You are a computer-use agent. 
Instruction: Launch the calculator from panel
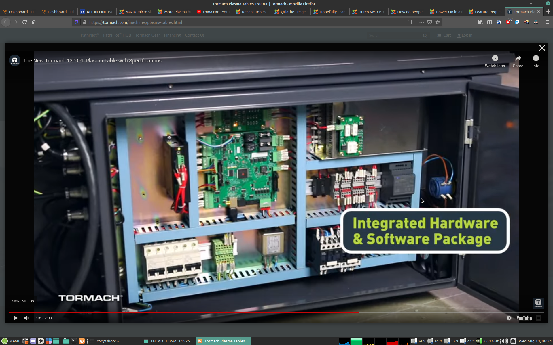[x=25, y=341]
